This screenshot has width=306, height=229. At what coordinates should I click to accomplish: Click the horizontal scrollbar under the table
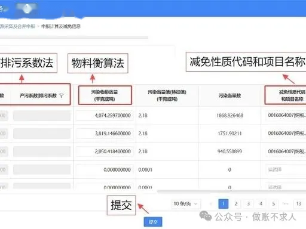click(231, 191)
